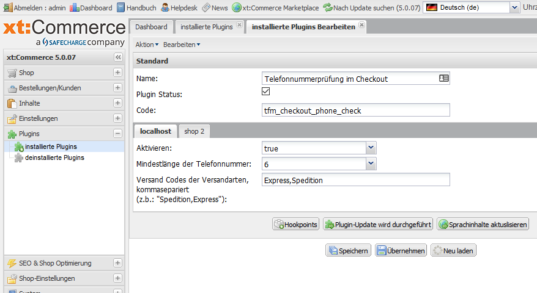Collapse the left sidebar with double-arrow icon
Screen dimensions: 537x293
pyautogui.click(x=118, y=57)
